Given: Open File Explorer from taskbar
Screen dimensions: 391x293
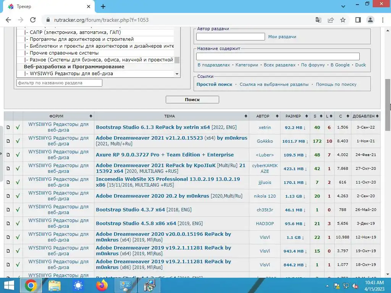Looking at the screenshot, I should pos(54,285).
